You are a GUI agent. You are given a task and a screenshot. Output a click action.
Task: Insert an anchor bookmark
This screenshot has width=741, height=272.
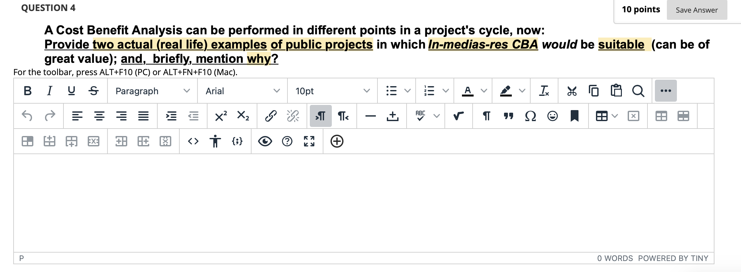click(575, 116)
